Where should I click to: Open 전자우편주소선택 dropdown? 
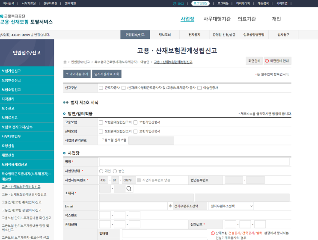point(231,206)
